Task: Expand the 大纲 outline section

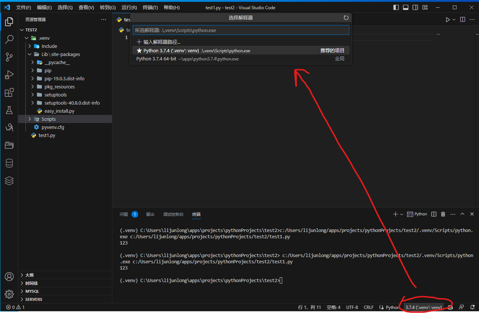Action: (x=65, y=275)
